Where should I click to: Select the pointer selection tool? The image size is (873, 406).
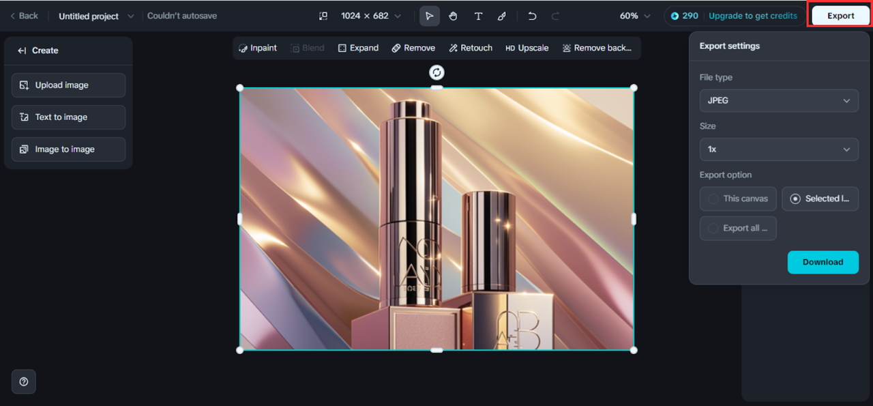[x=430, y=16]
